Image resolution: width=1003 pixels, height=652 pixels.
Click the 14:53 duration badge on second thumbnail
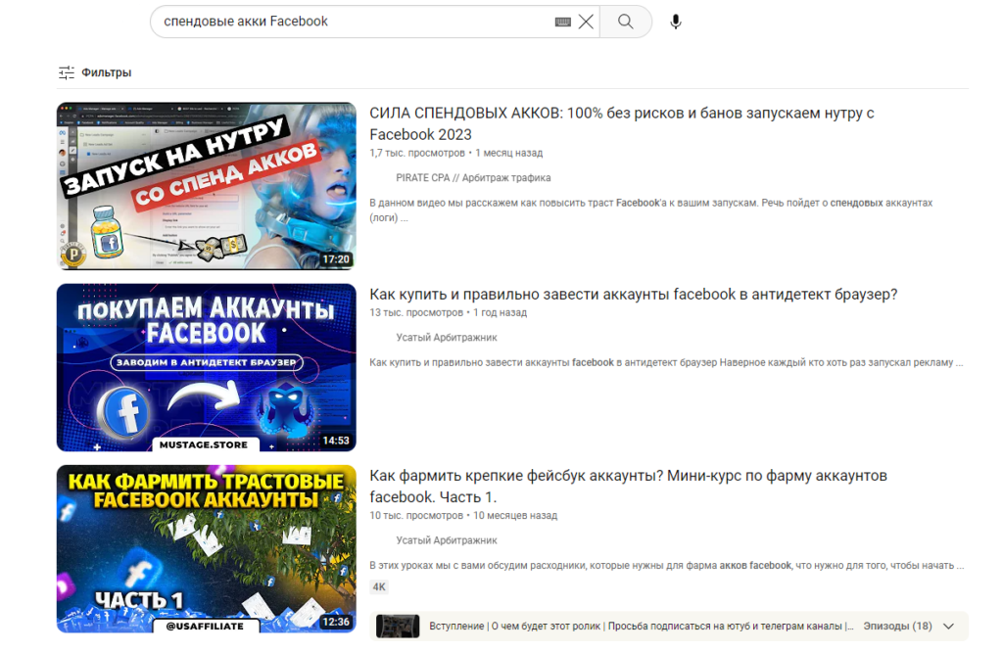(x=336, y=441)
